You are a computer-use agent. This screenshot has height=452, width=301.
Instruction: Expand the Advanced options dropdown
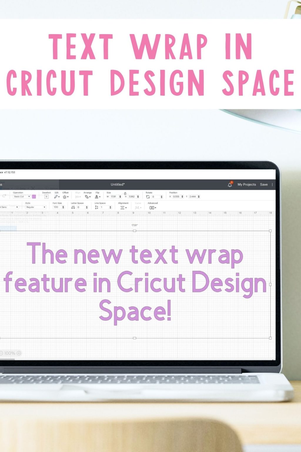153,207
